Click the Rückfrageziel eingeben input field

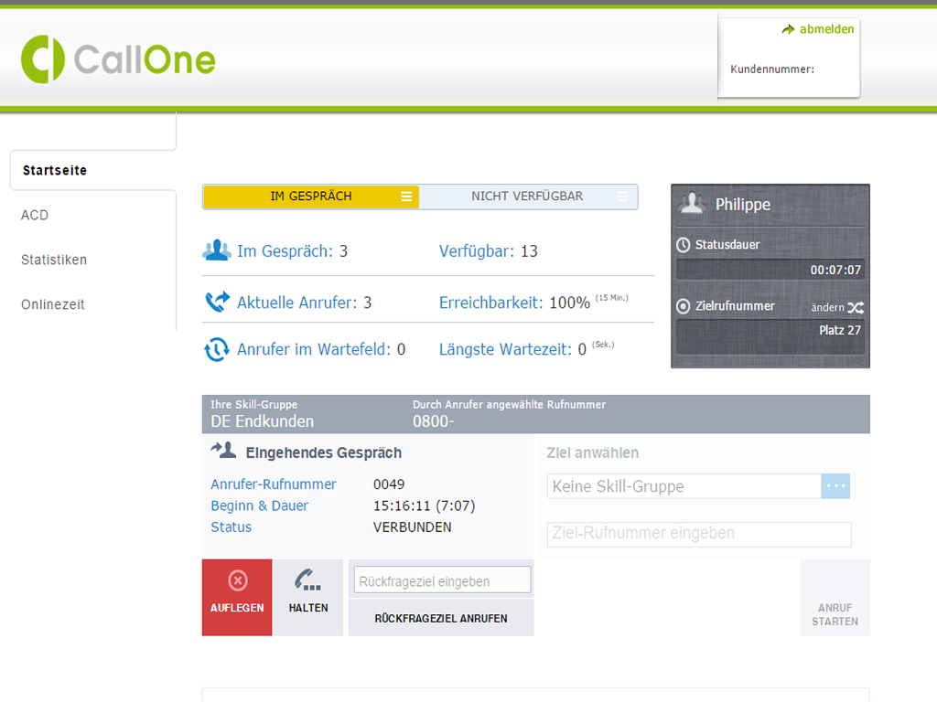coord(442,580)
